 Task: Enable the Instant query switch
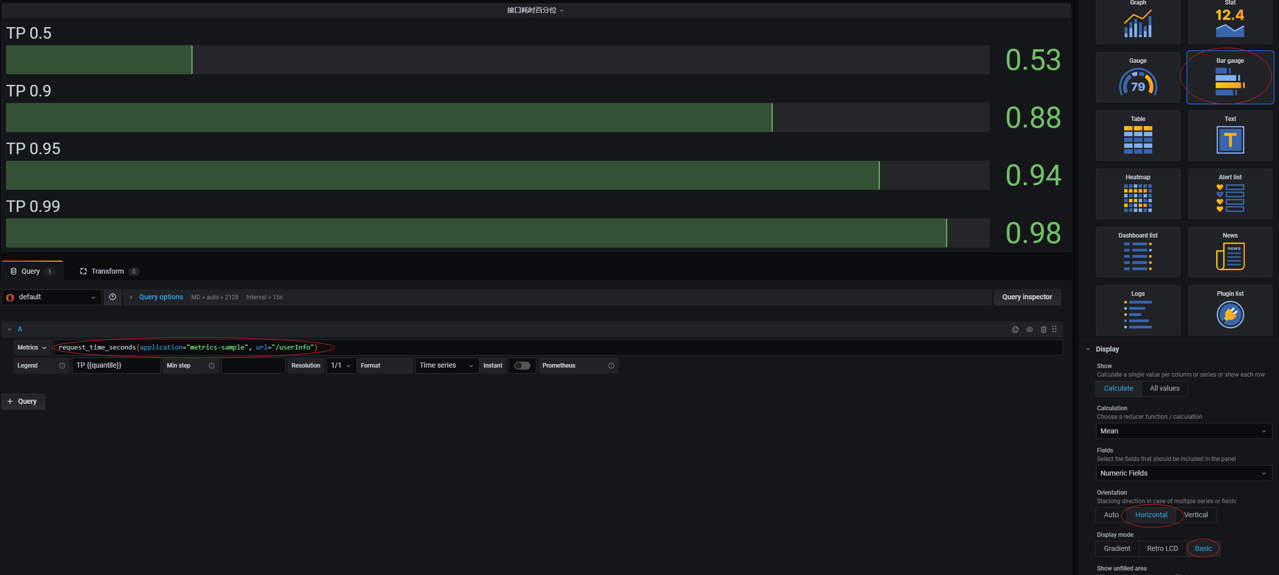(x=522, y=366)
